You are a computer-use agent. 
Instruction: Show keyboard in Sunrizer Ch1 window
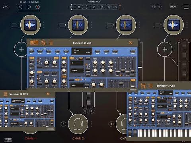(34, 43)
